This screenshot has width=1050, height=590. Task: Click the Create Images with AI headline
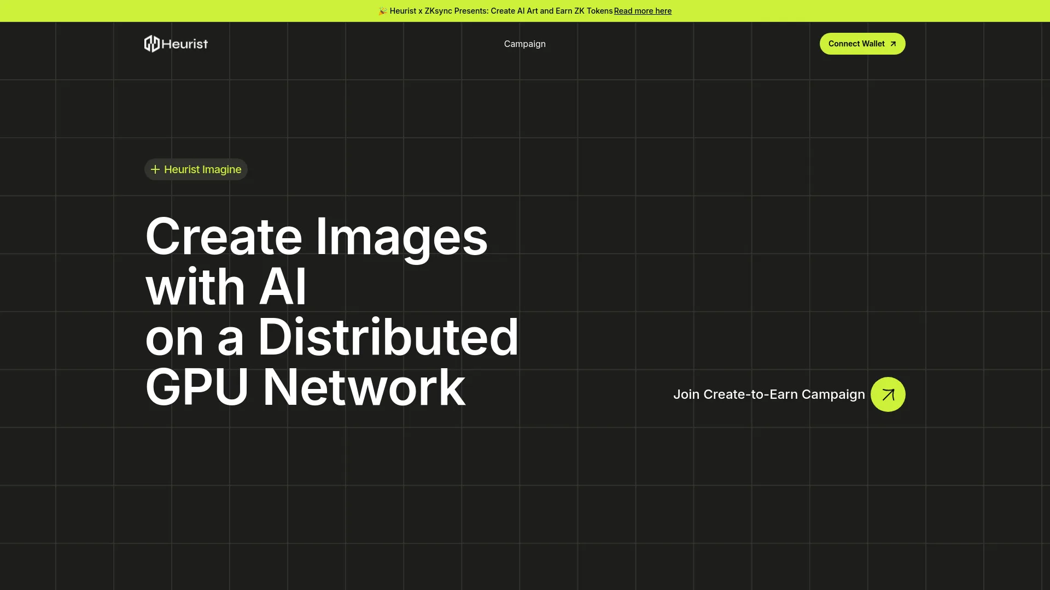tap(316, 236)
